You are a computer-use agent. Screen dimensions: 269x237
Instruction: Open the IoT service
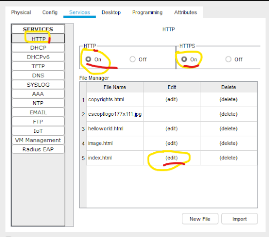tap(38, 131)
